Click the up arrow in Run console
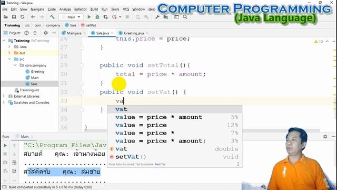This screenshot has width=337, height=190. click(14, 146)
